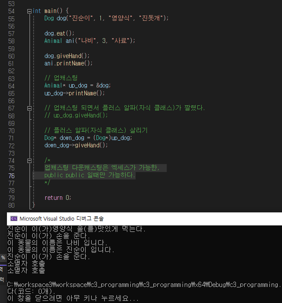Click the Dog* down_dog cast line

(88, 138)
